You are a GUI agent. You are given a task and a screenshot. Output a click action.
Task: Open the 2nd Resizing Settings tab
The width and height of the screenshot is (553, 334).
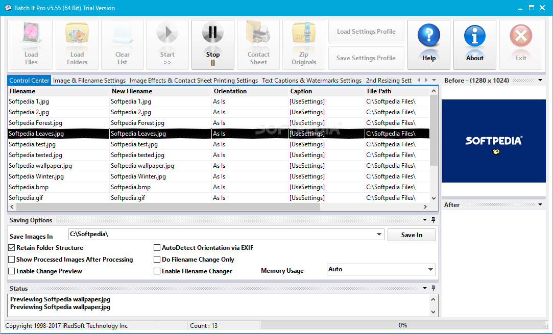point(389,81)
